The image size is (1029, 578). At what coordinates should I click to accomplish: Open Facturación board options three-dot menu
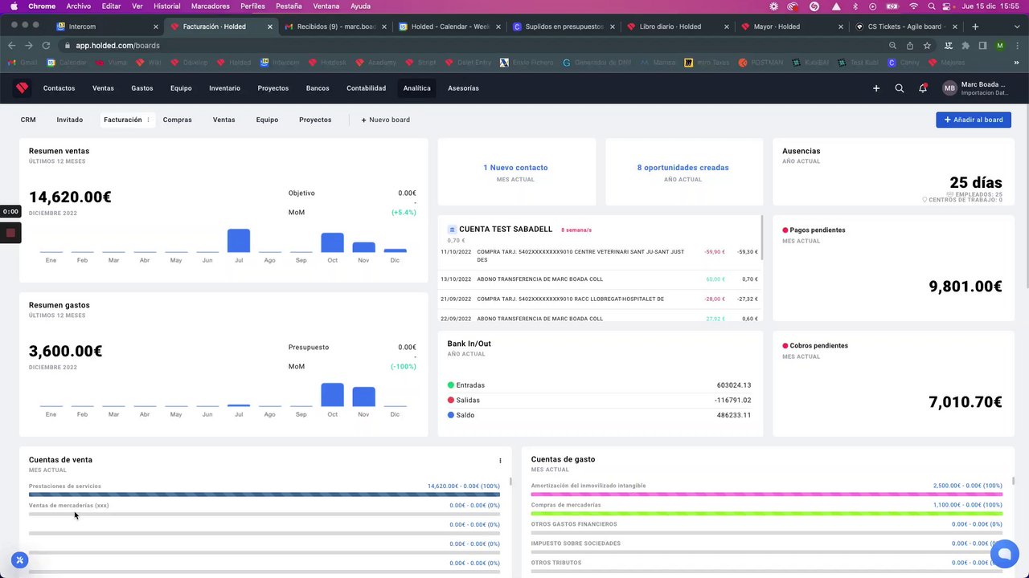(x=148, y=120)
